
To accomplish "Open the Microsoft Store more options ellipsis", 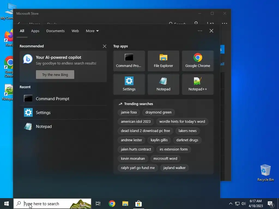I will point(225,23).
